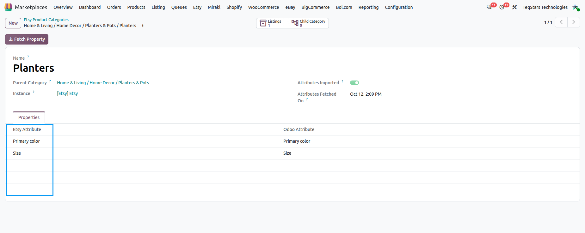Open the Bol.com menu

point(344,7)
